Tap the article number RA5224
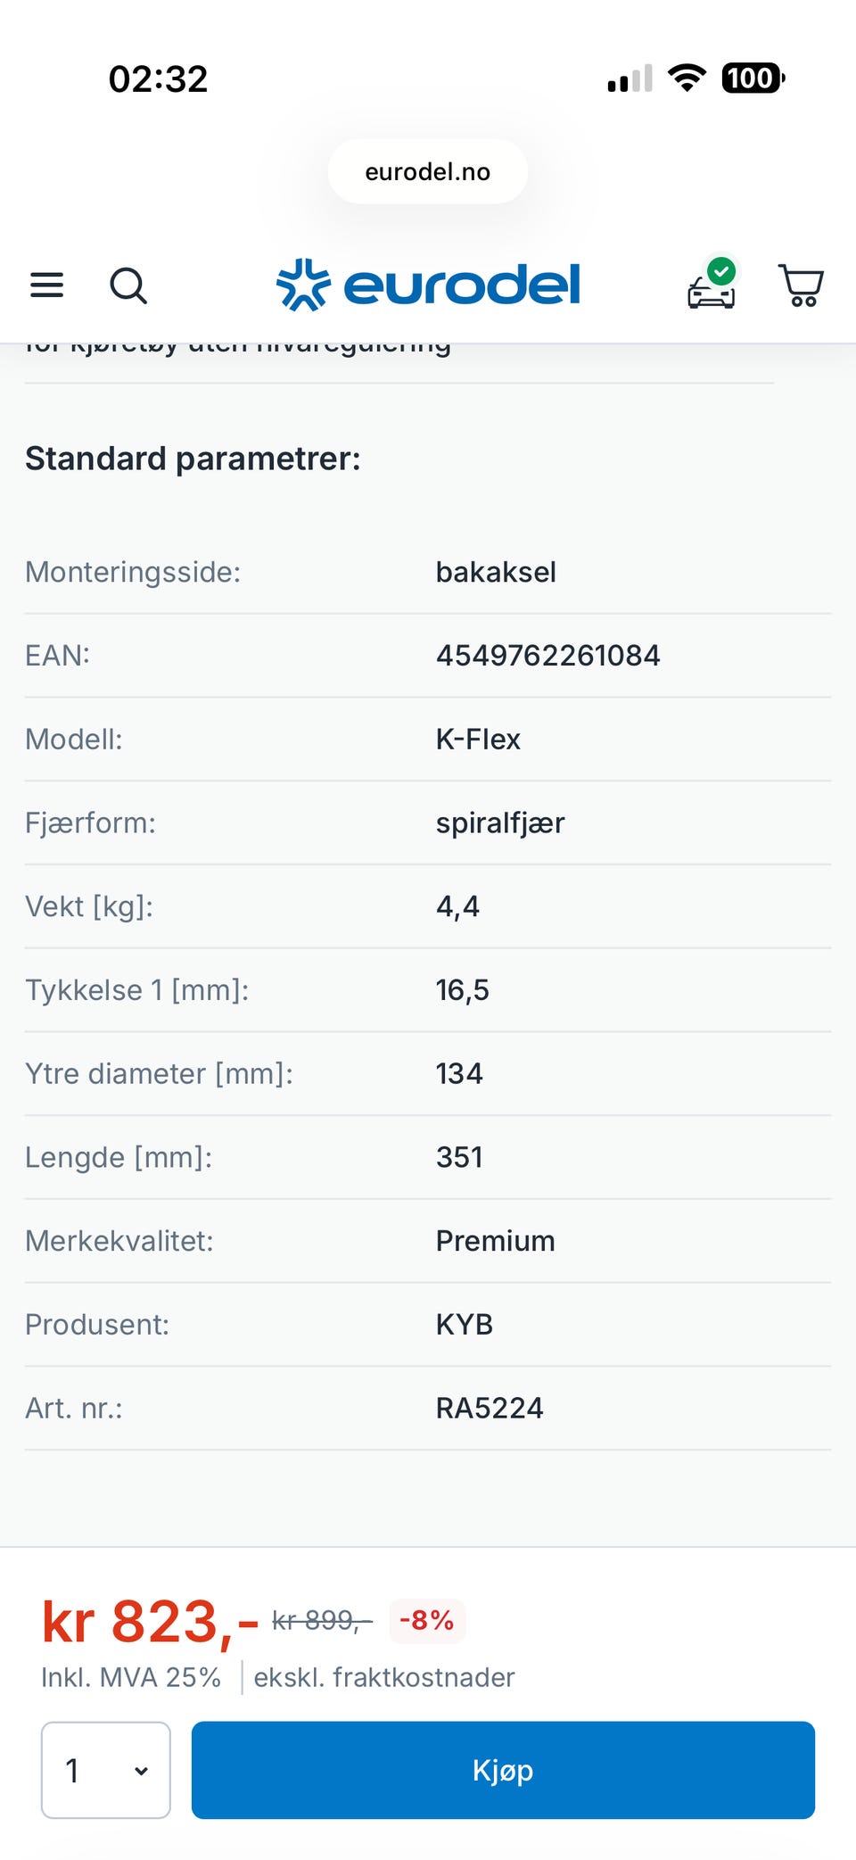This screenshot has height=1860, width=856. pos(490,1408)
